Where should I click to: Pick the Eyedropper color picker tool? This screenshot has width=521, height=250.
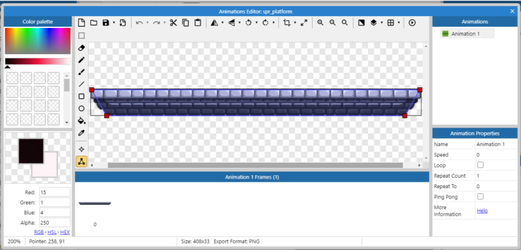tap(81, 133)
